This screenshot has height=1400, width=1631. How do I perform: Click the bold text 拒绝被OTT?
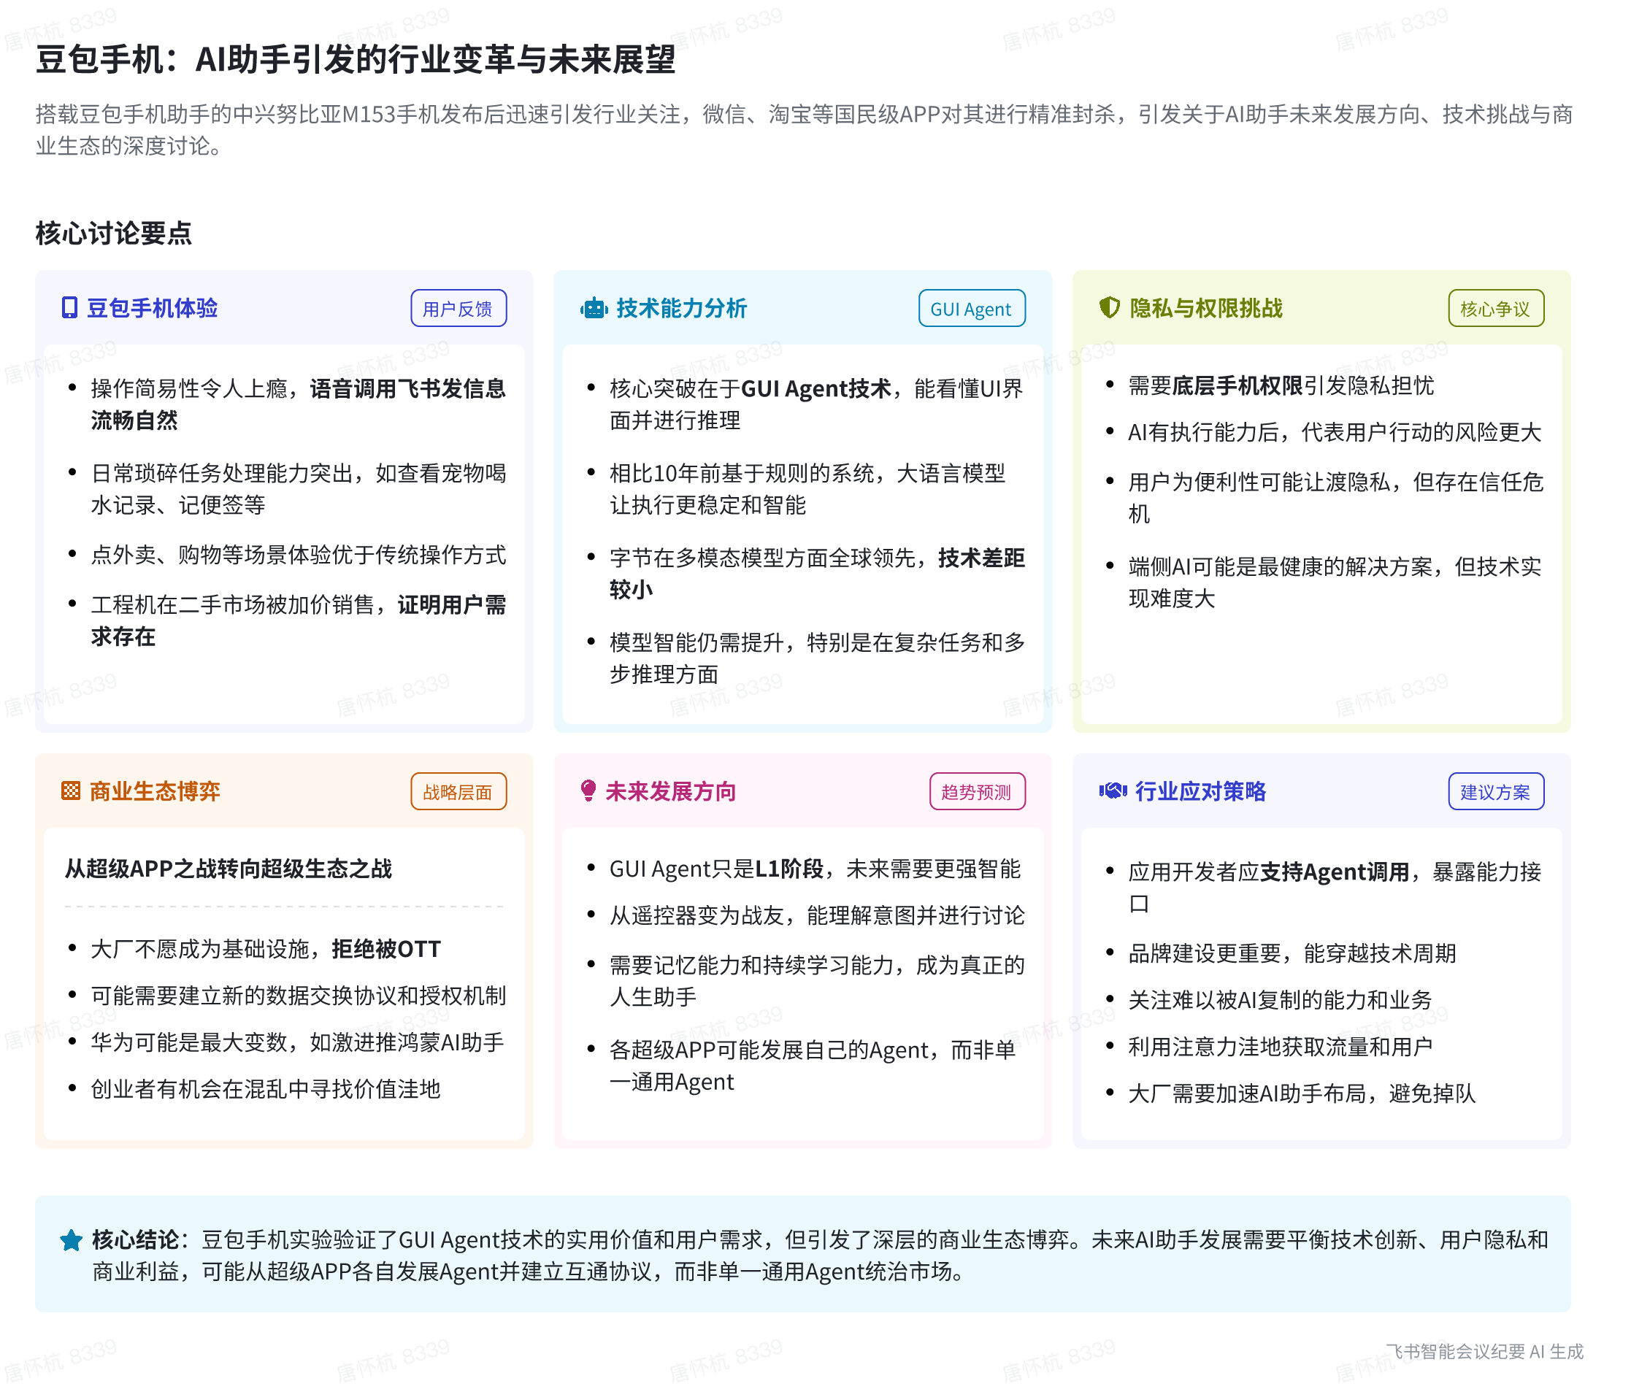[385, 949]
